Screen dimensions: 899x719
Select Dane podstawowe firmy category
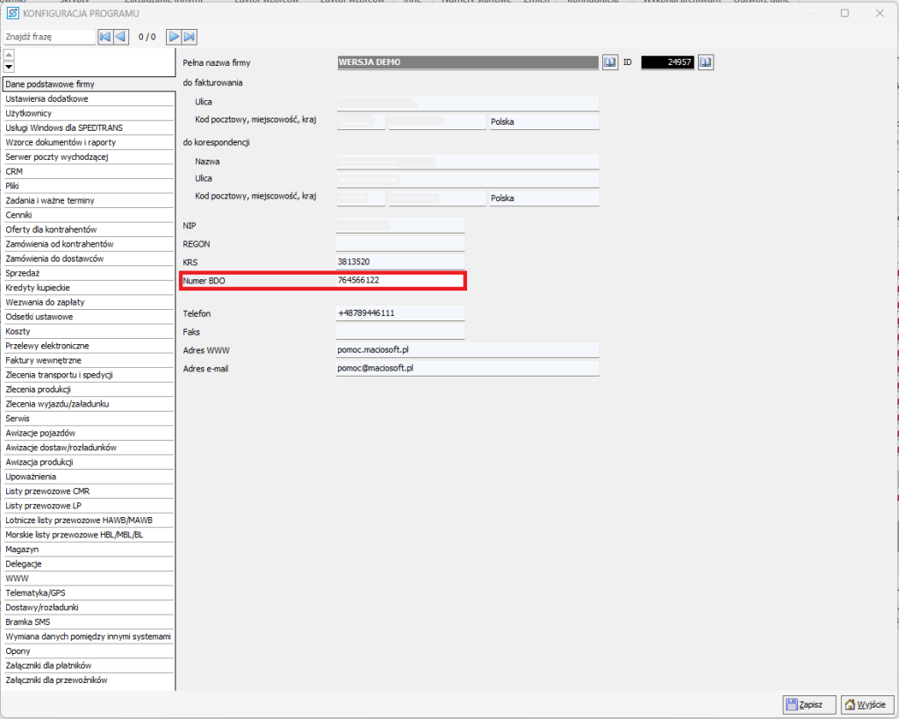(88, 84)
